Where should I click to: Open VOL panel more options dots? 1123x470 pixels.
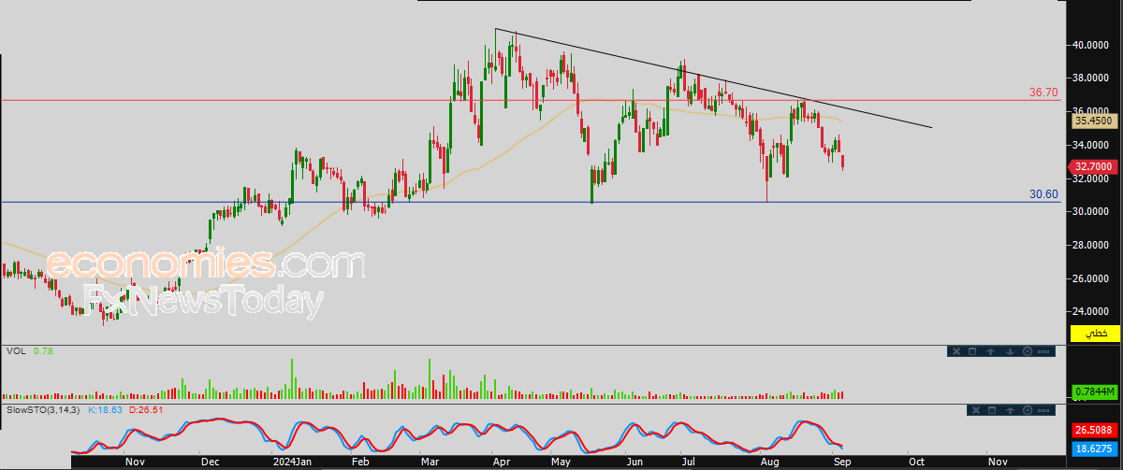pos(1043,351)
